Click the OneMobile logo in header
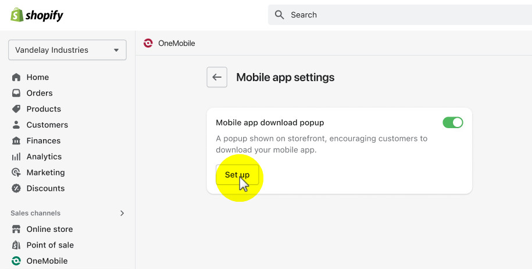 click(148, 43)
